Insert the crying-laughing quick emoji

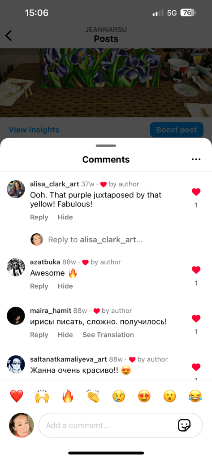coord(195,396)
